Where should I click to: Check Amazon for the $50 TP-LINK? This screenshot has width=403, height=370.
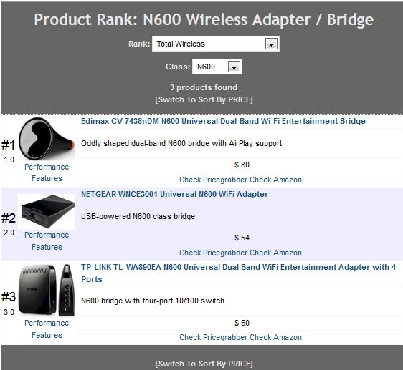tap(276, 337)
